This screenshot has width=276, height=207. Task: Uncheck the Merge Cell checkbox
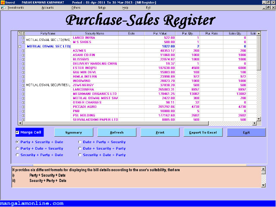tap(18, 132)
